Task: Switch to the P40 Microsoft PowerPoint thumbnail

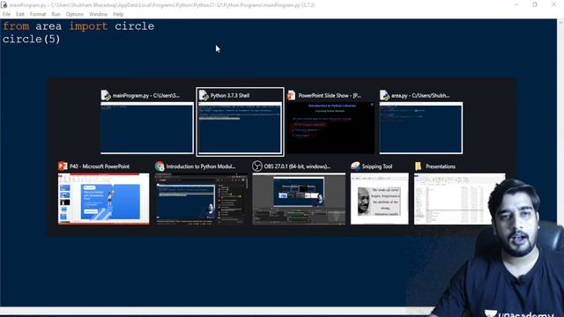Action: 104,199
